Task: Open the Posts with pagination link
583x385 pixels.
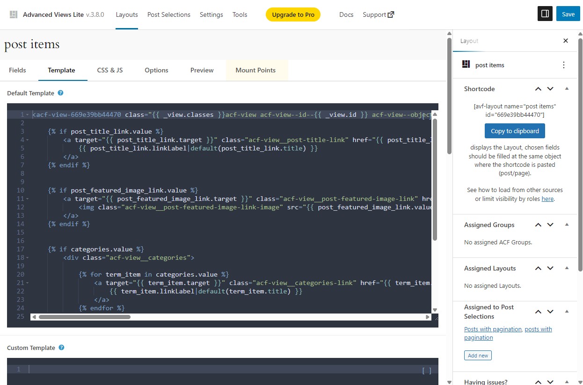Action: (493, 329)
